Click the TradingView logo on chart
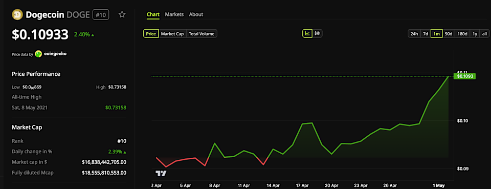 (161, 173)
